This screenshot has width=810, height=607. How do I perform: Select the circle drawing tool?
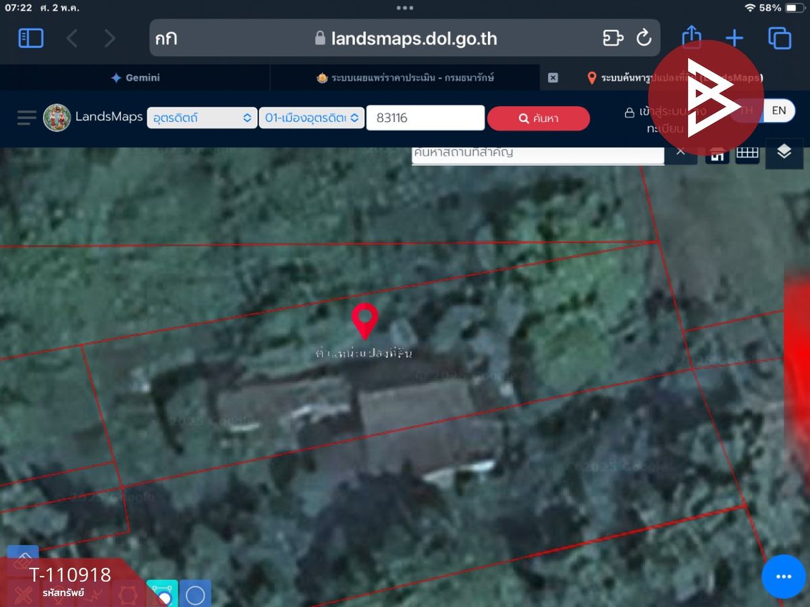click(x=195, y=594)
